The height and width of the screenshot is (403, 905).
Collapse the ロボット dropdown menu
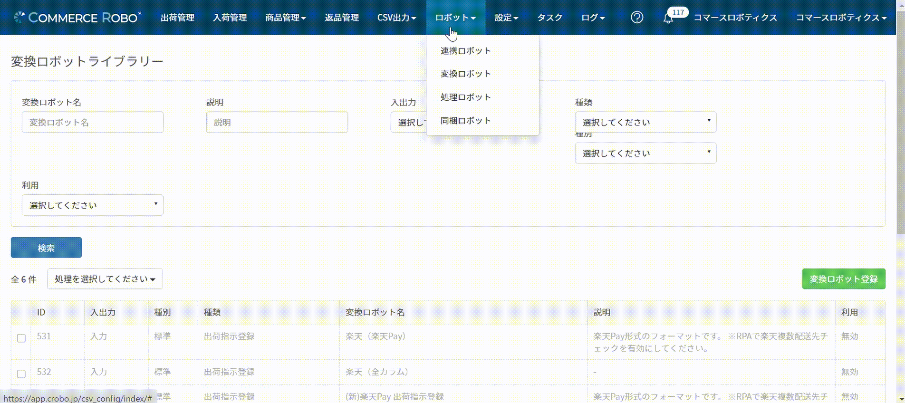[x=455, y=18]
